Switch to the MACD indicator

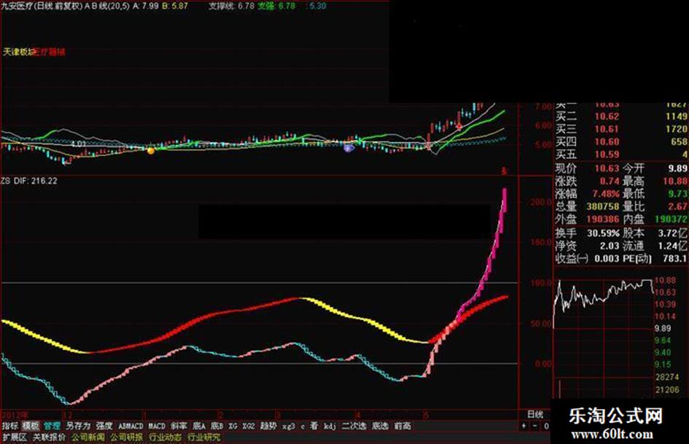pyautogui.click(x=157, y=426)
